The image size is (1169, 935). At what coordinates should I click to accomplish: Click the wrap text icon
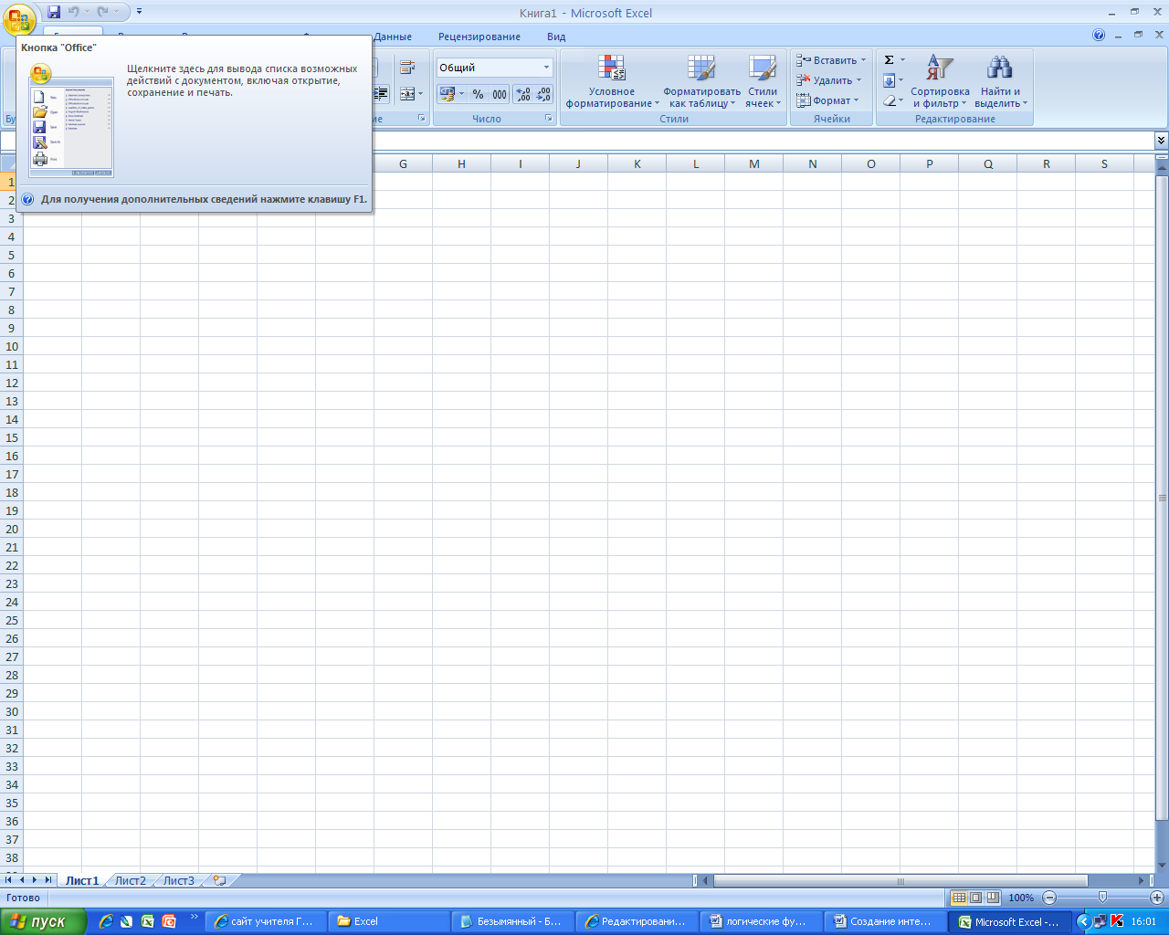(x=407, y=68)
